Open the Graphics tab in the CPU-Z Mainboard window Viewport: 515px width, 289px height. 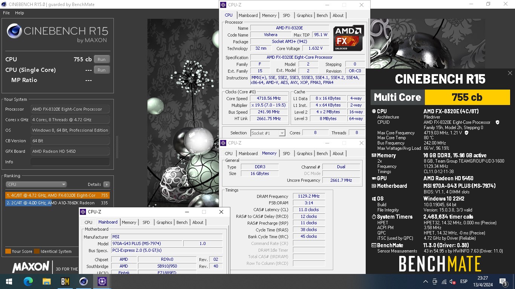click(x=164, y=222)
